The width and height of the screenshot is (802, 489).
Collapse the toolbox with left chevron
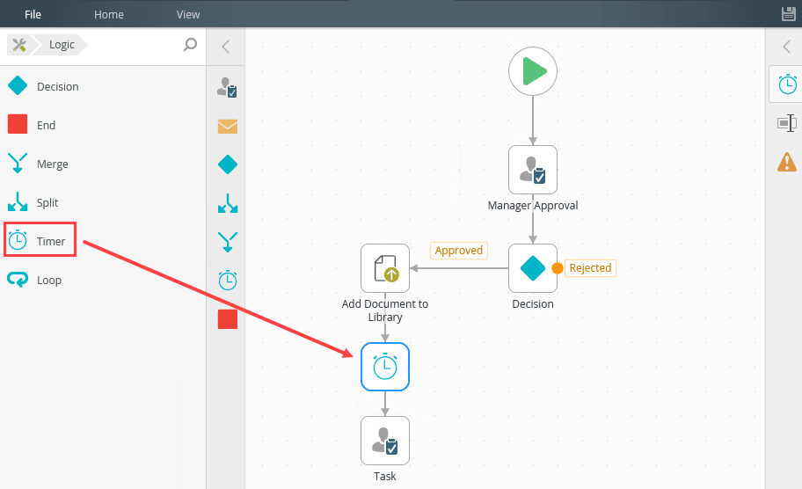pos(226,47)
